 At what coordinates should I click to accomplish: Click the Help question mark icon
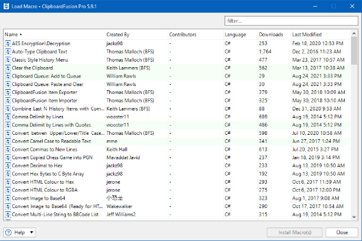click(x=9, y=232)
